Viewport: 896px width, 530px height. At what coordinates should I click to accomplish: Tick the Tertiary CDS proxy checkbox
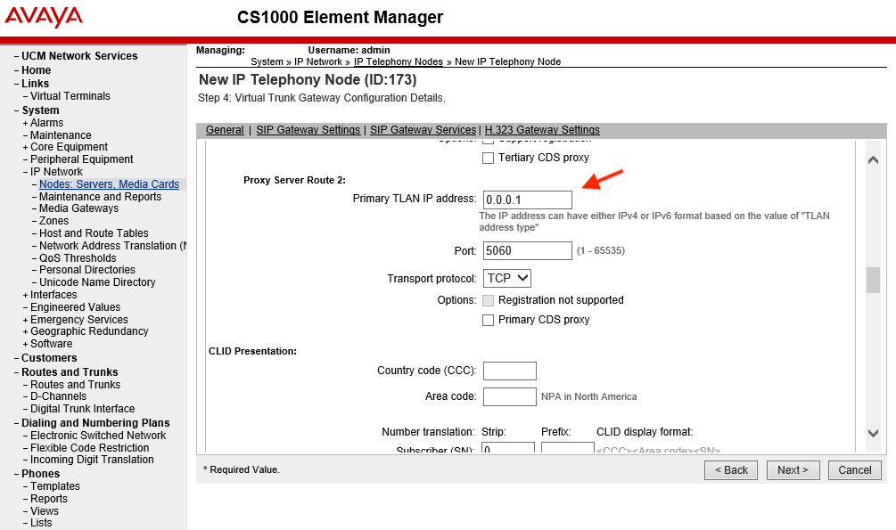pyautogui.click(x=488, y=159)
